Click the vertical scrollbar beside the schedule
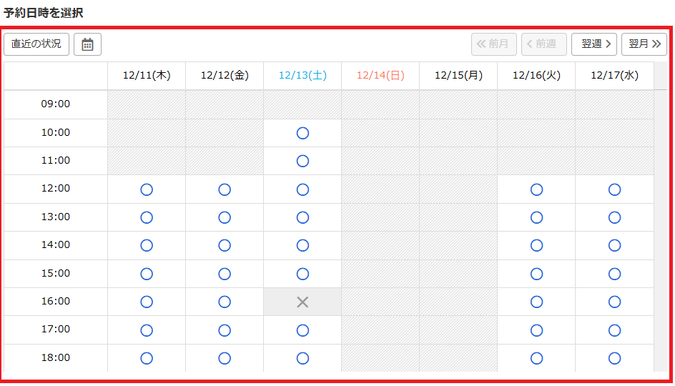This screenshot has height=386, width=675. pos(660,214)
